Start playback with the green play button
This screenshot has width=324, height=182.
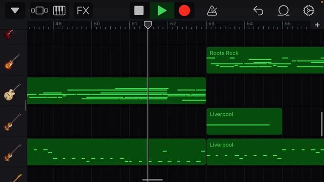(x=162, y=10)
